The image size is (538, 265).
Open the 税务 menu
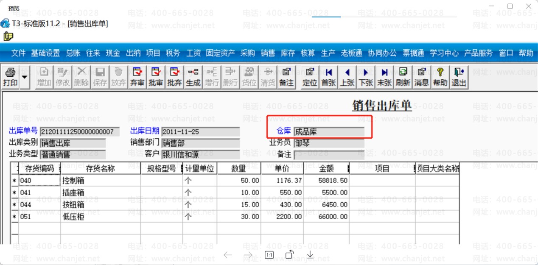173,53
